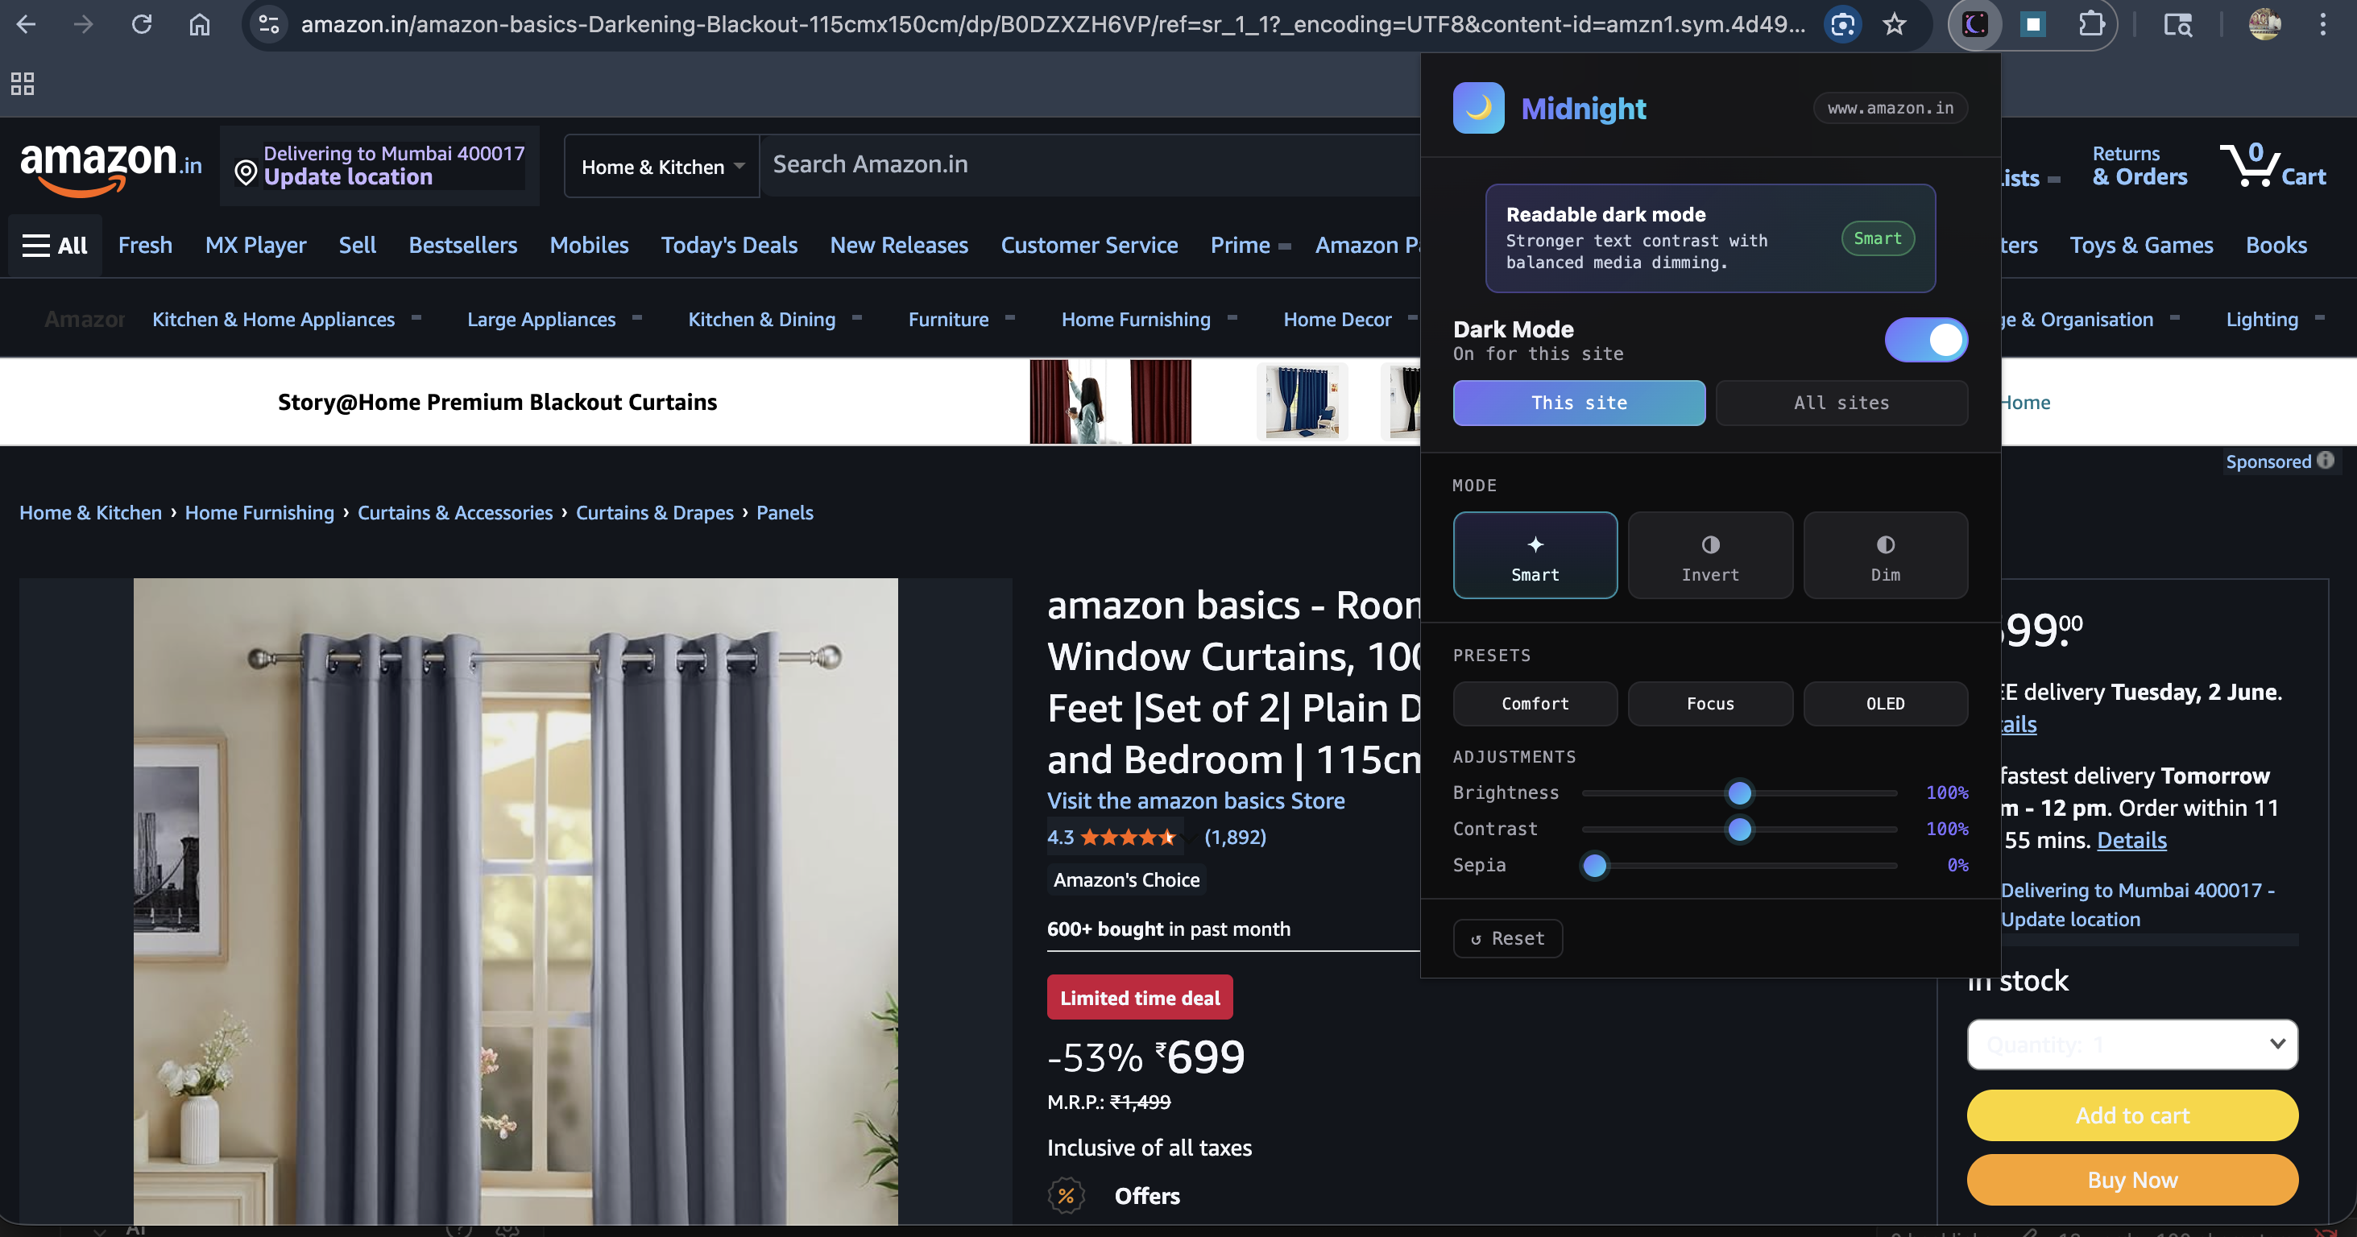
Task: Click the Buy Now button
Action: coord(2132,1179)
